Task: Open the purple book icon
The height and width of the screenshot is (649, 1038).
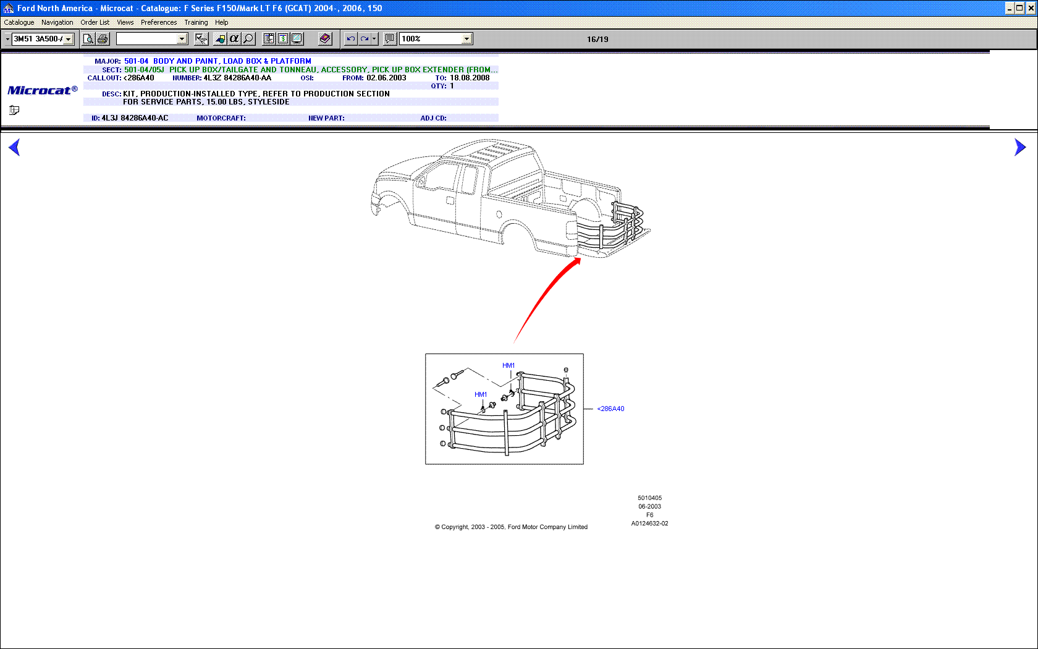Action: [325, 39]
